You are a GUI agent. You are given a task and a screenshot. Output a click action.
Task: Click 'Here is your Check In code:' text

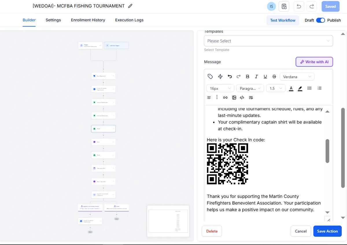236,140
